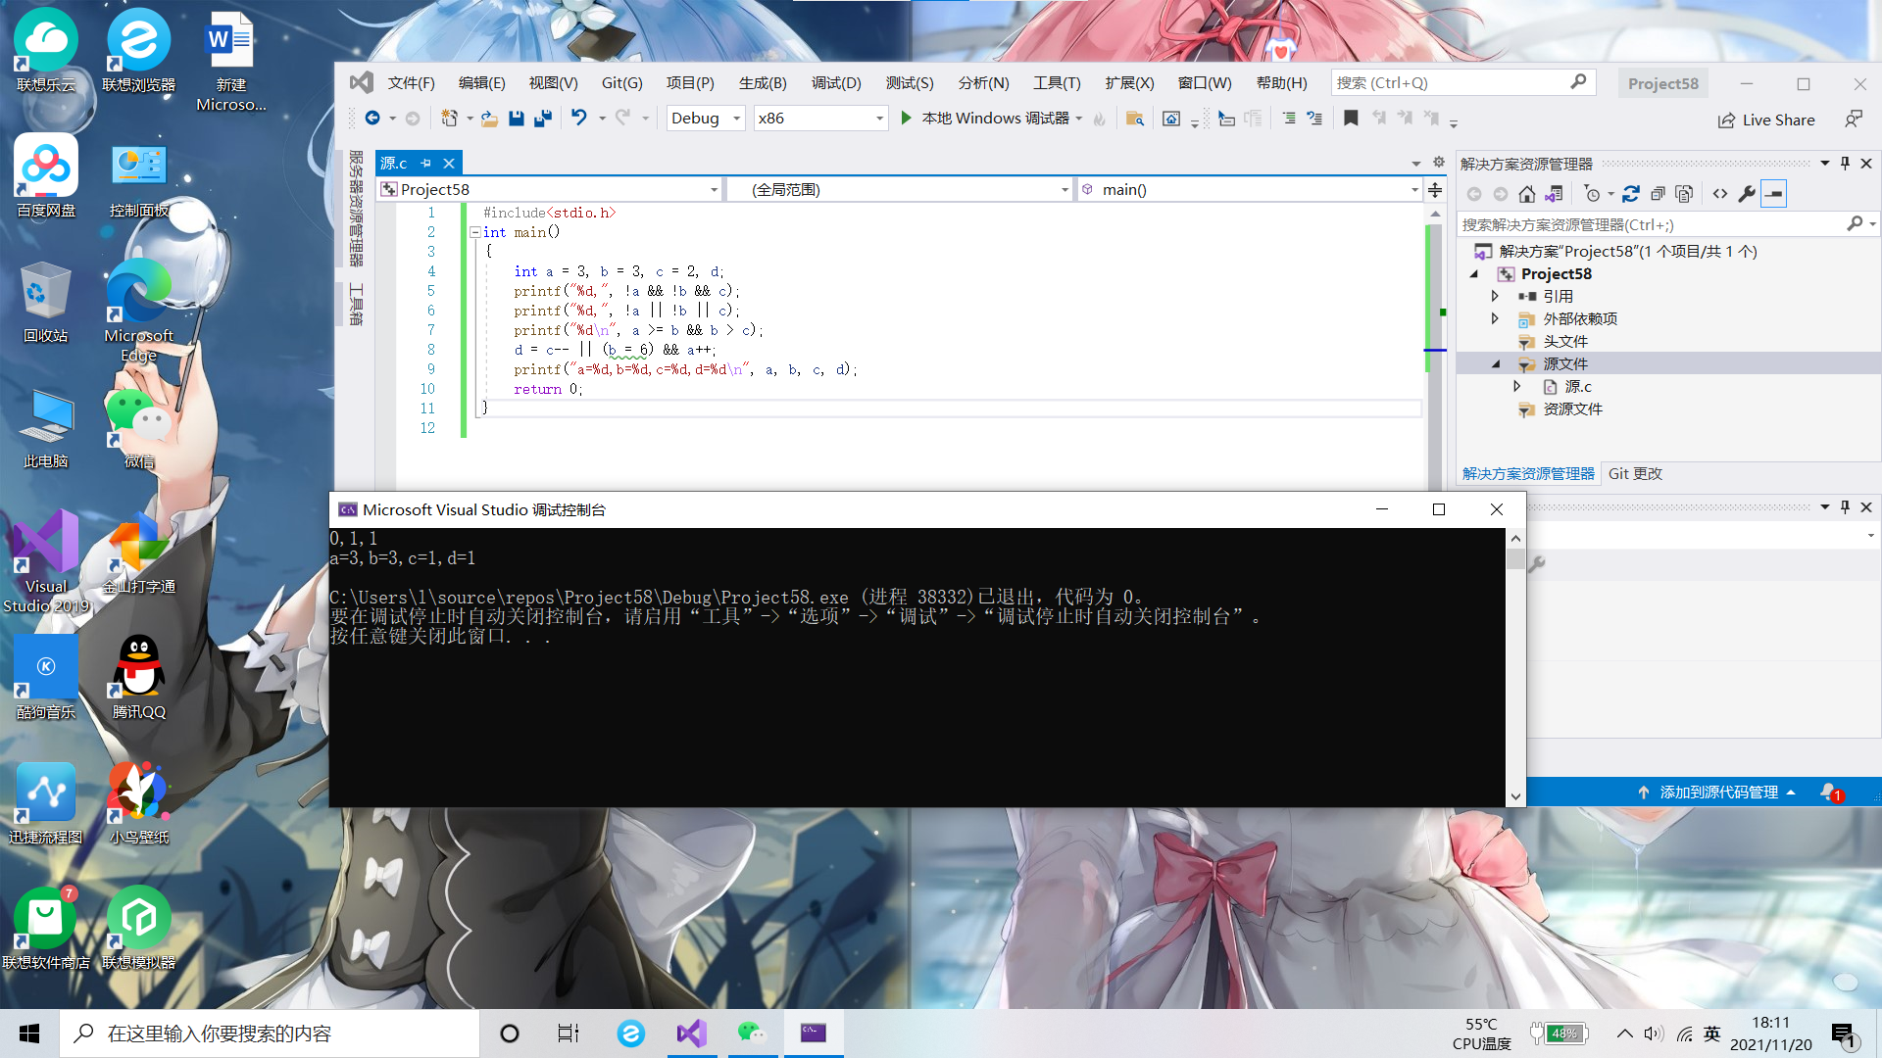Click the console vertical scrollbar down arrow
The width and height of the screenshot is (1882, 1058).
click(1515, 796)
